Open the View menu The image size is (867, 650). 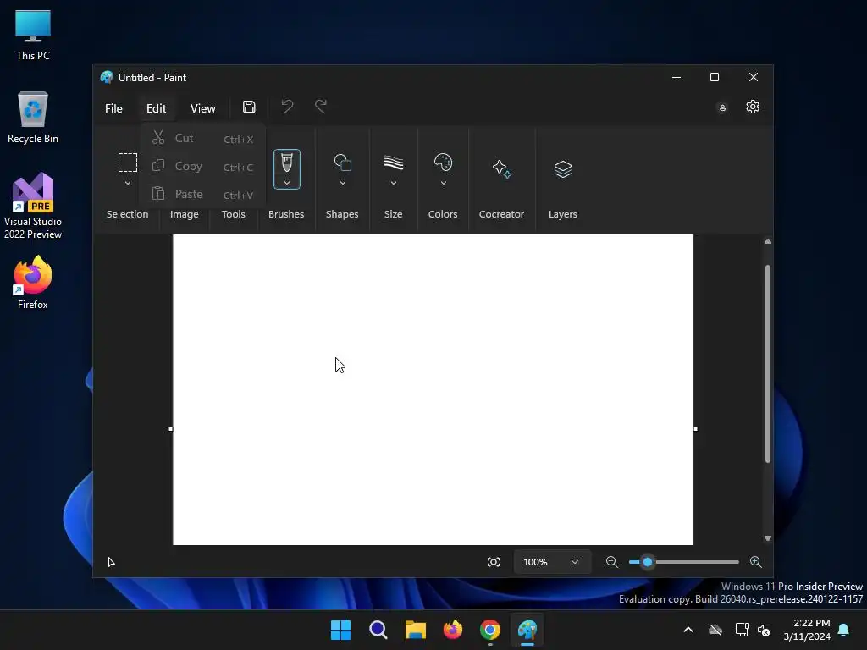(203, 108)
